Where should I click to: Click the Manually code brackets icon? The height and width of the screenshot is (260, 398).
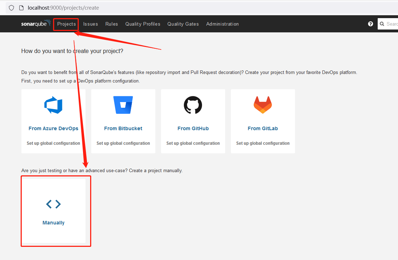click(x=53, y=204)
